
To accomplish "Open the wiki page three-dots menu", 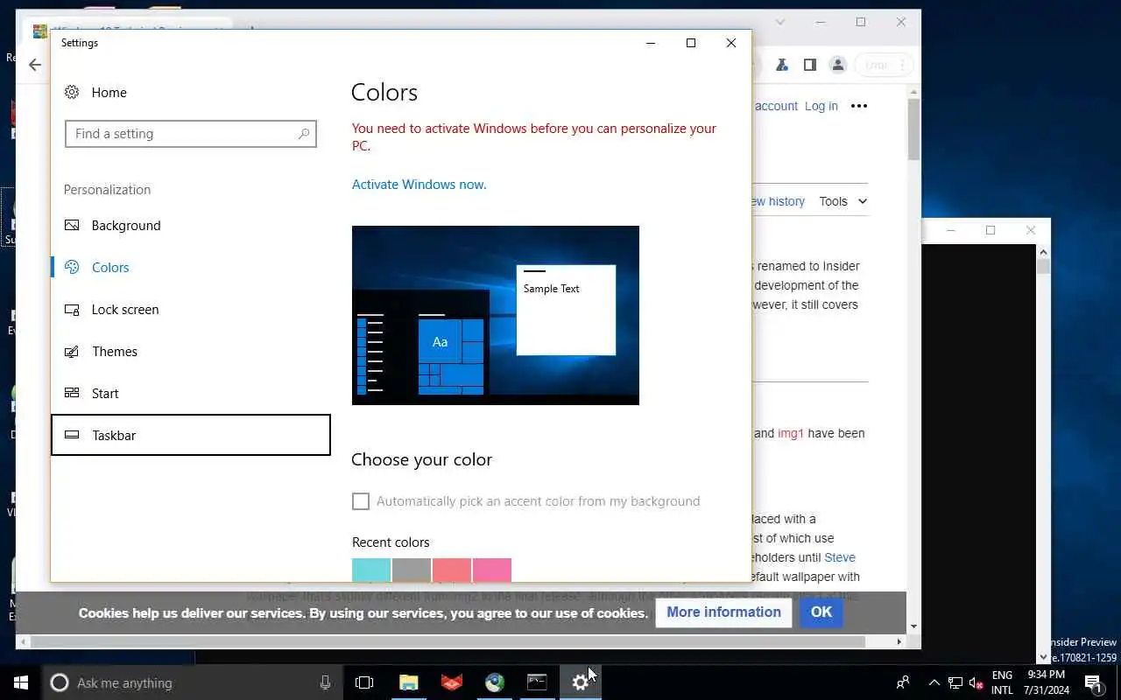I will coord(859,106).
